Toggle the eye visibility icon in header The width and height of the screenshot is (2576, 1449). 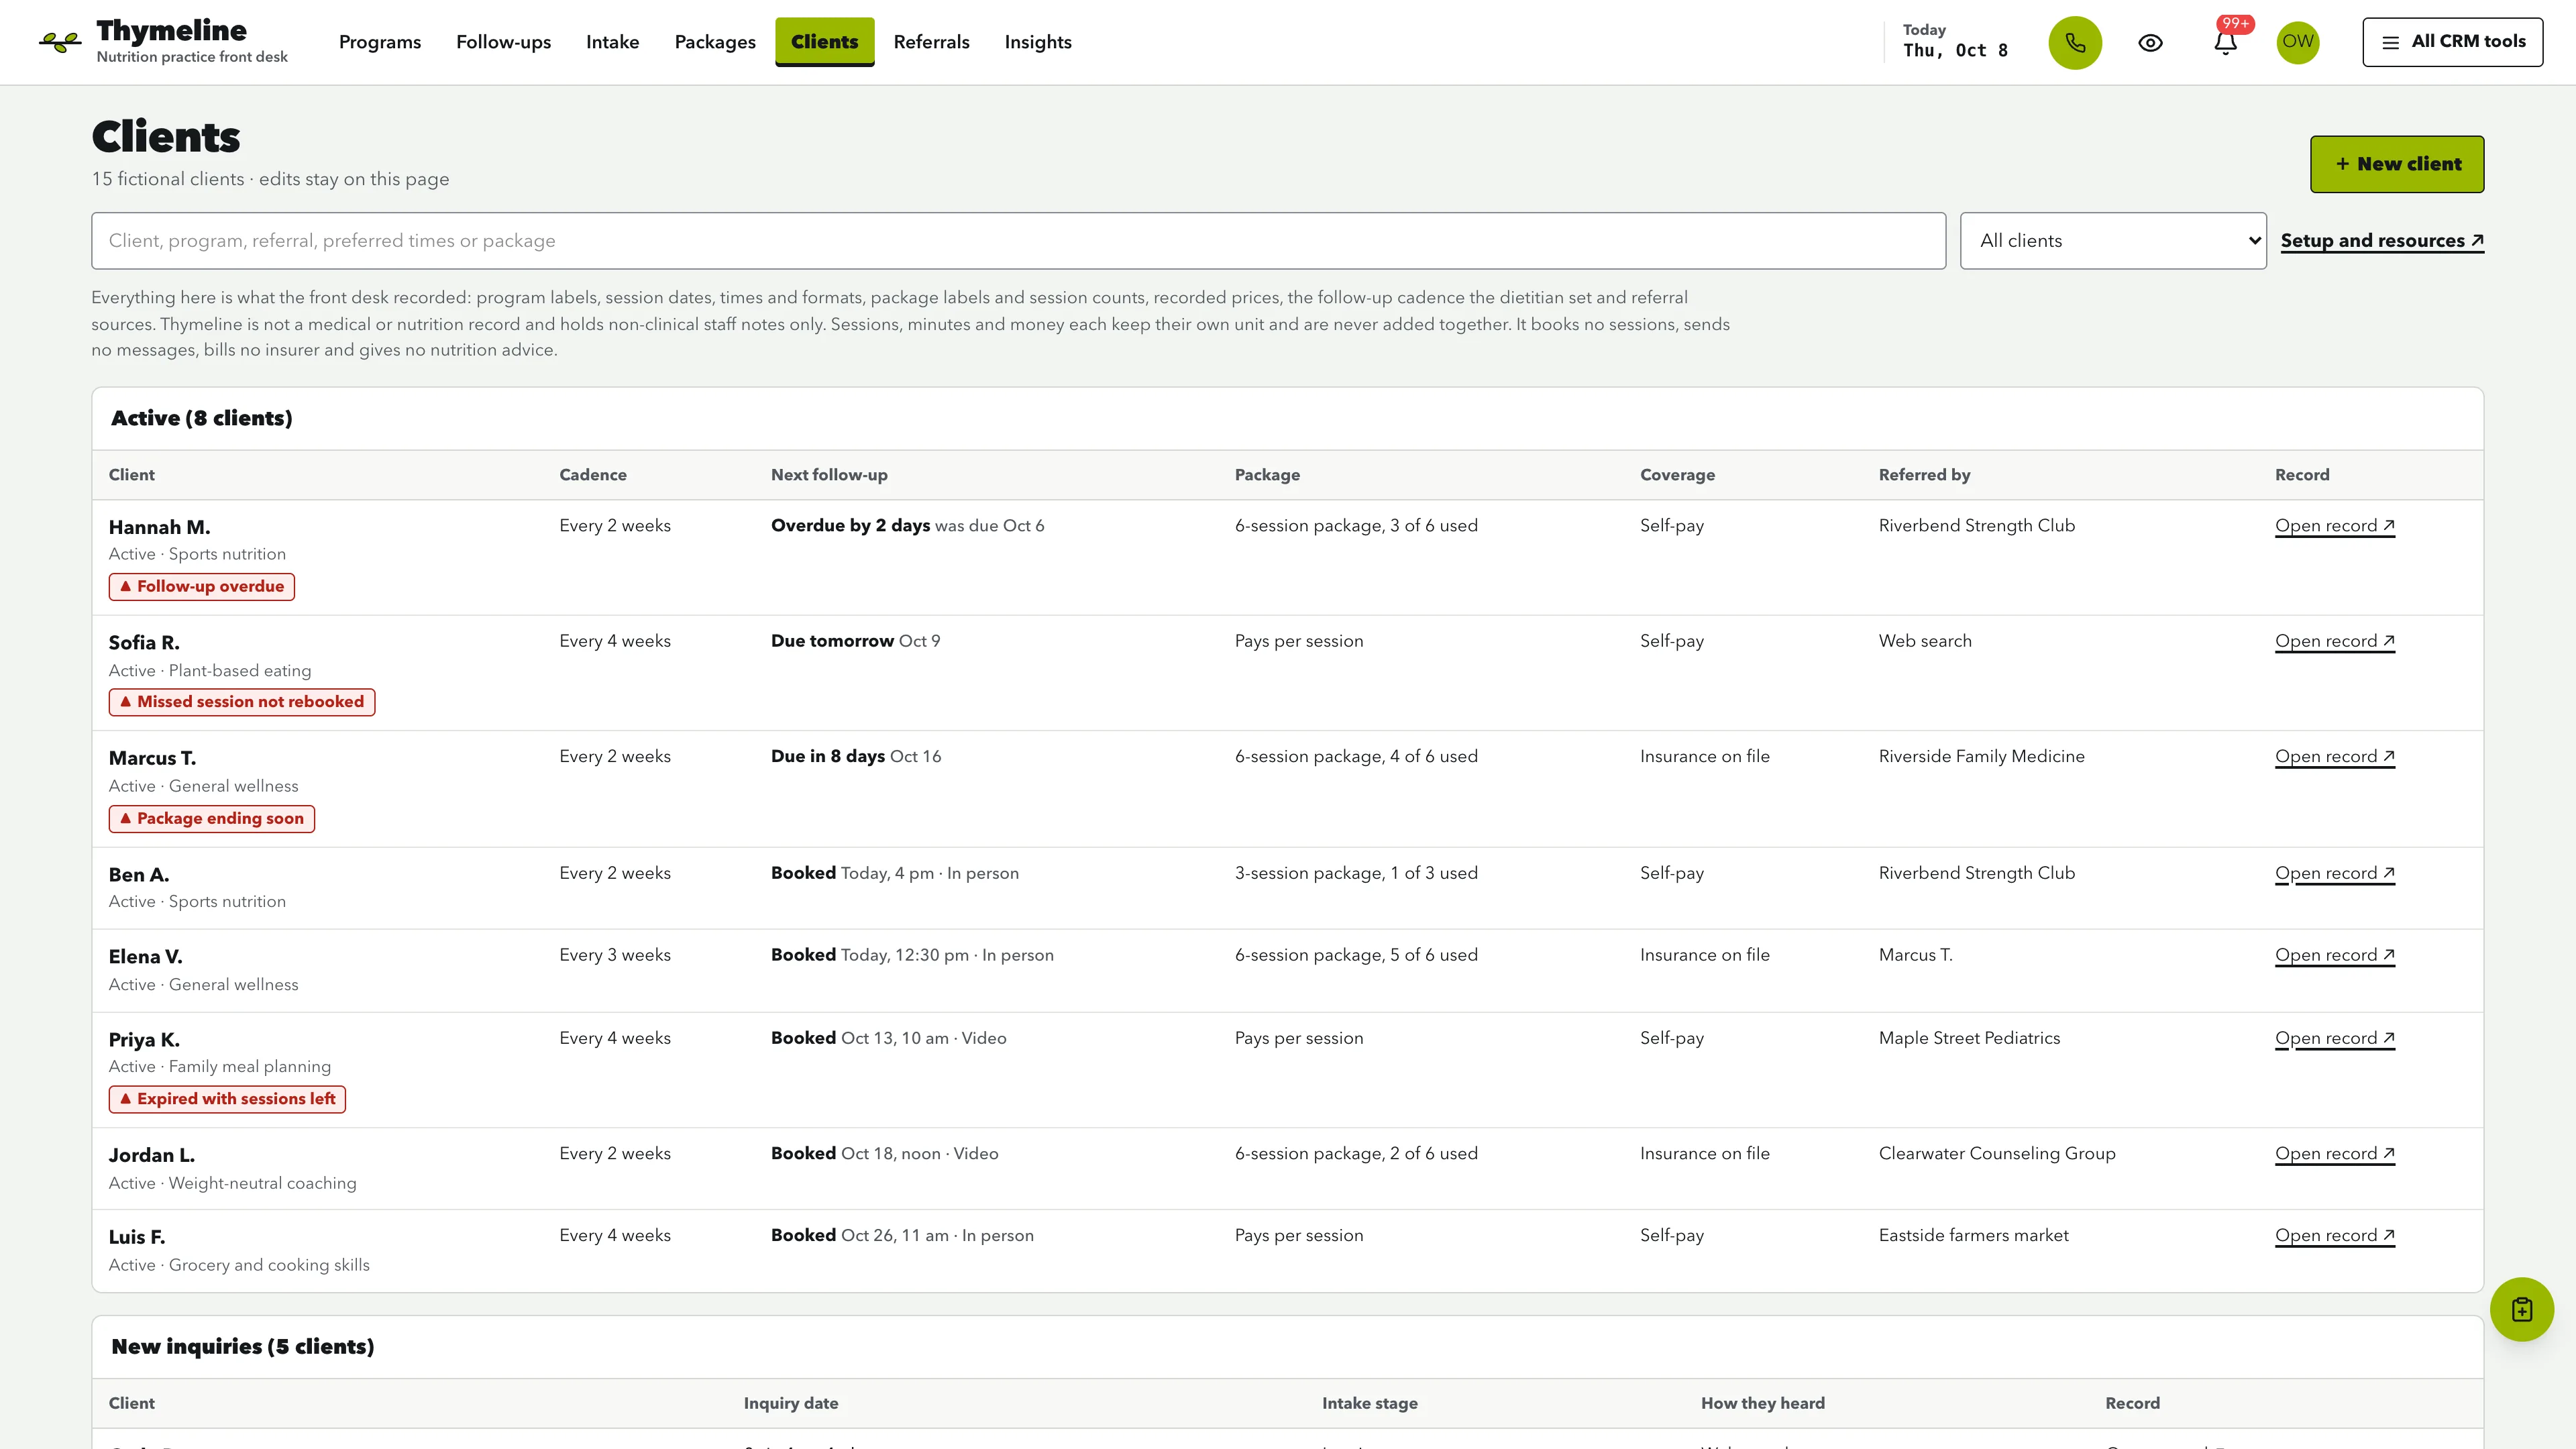pos(2150,43)
